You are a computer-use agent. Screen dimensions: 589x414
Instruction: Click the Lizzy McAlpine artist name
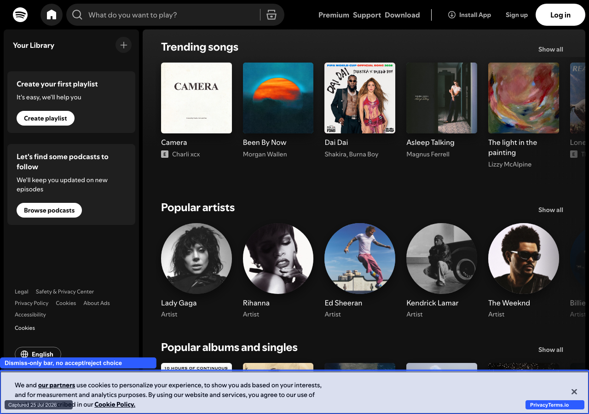click(x=510, y=164)
